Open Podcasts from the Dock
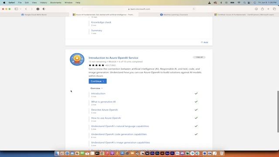 point(112,153)
